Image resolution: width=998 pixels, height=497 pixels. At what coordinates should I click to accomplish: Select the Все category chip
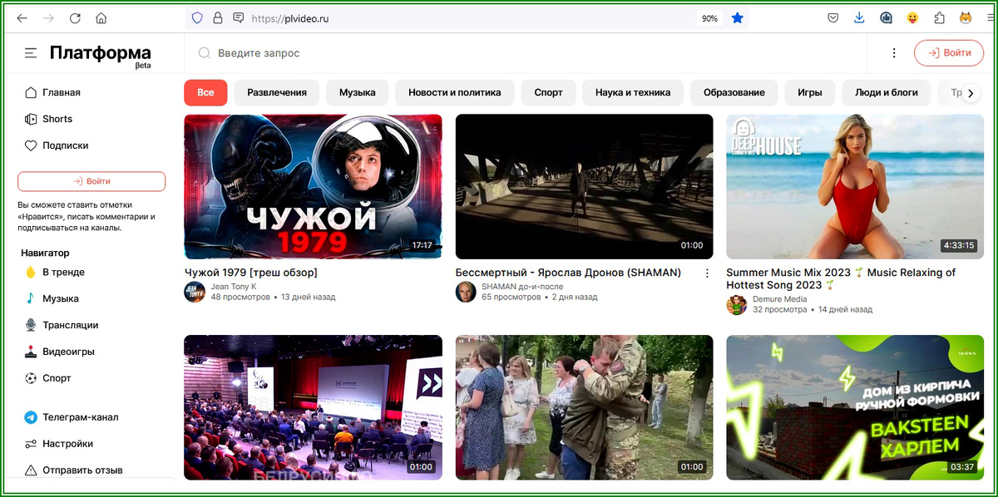(205, 92)
